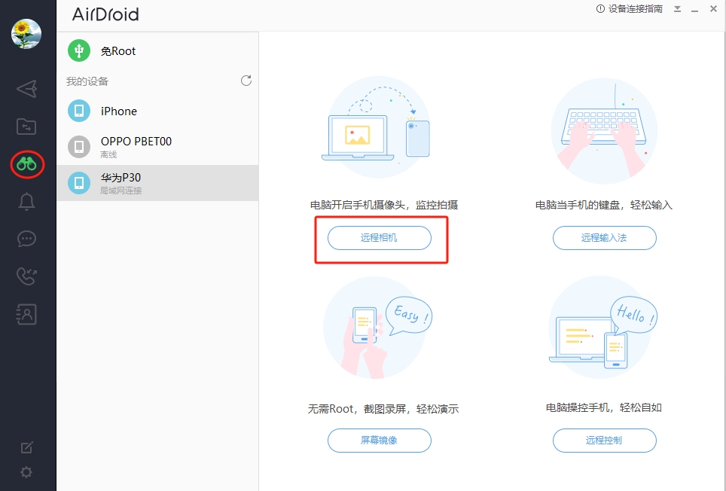
Task: Select the iPhone device name
Action: click(119, 111)
